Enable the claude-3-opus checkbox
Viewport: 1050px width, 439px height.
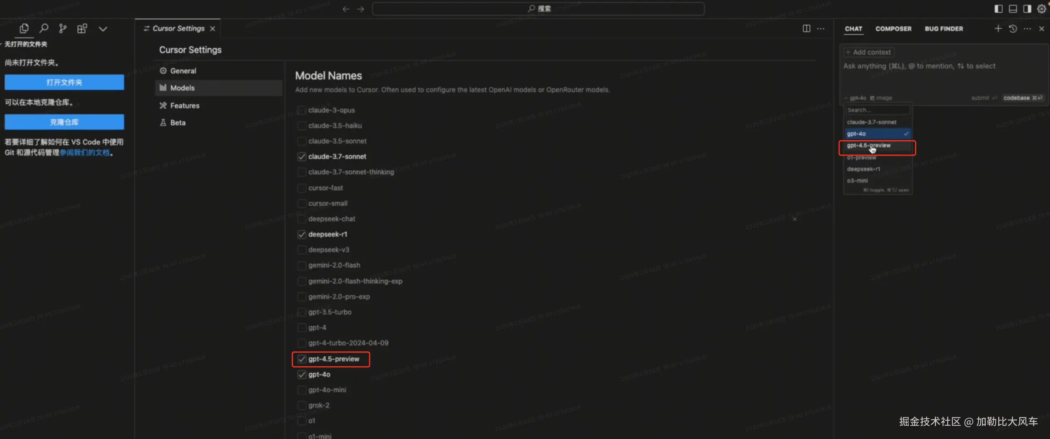pos(302,110)
